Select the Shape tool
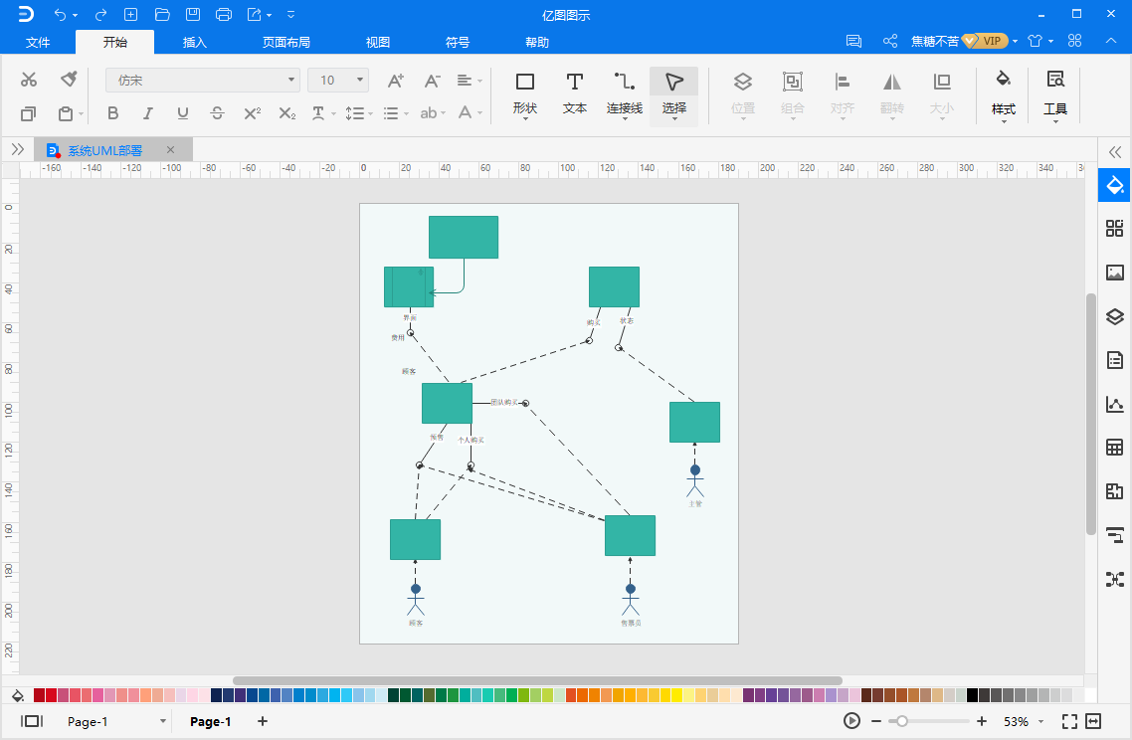This screenshot has height=740, width=1132. (x=525, y=93)
